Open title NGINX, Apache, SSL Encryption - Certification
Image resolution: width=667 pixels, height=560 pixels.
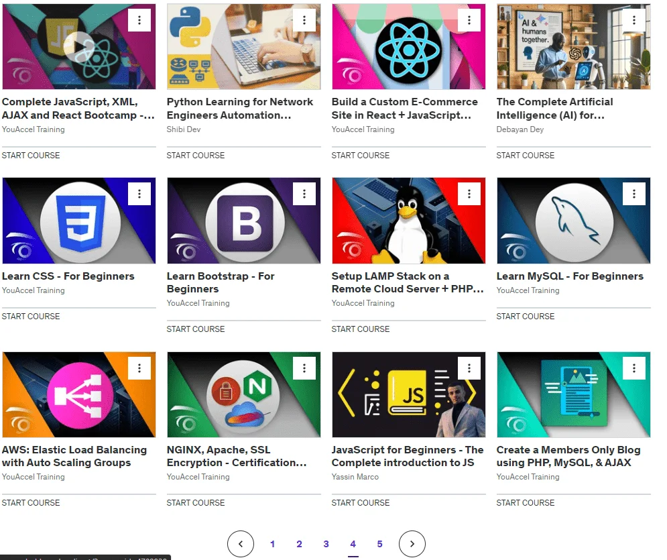point(237,456)
